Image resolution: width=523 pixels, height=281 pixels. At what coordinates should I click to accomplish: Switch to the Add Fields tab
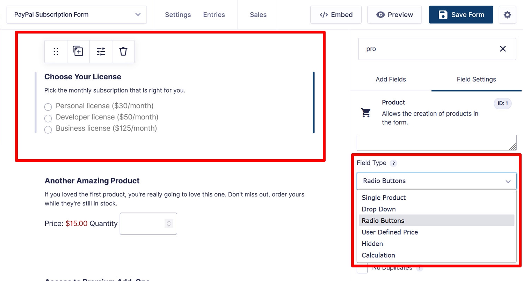(x=391, y=79)
